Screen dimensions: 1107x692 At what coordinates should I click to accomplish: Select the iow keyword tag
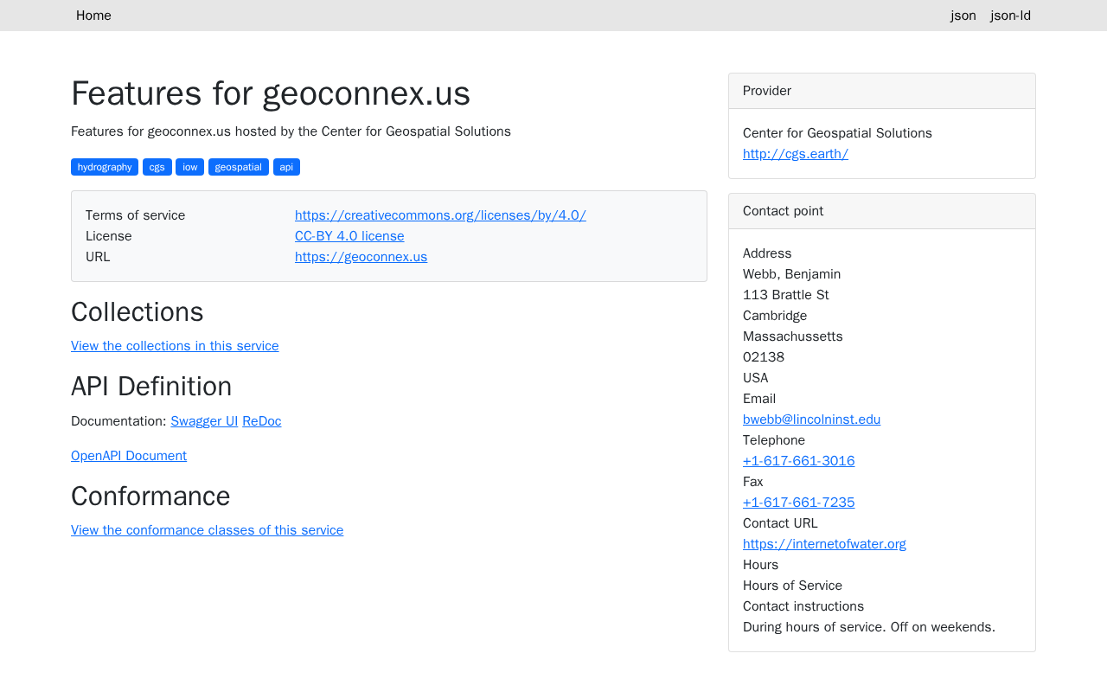[189, 167]
